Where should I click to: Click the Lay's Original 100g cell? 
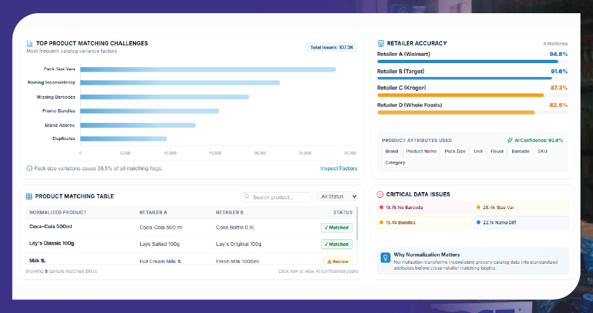(238, 244)
